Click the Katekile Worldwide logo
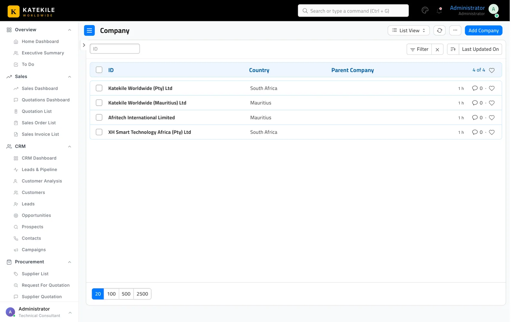This screenshot has width=515, height=322. [x=31, y=11]
